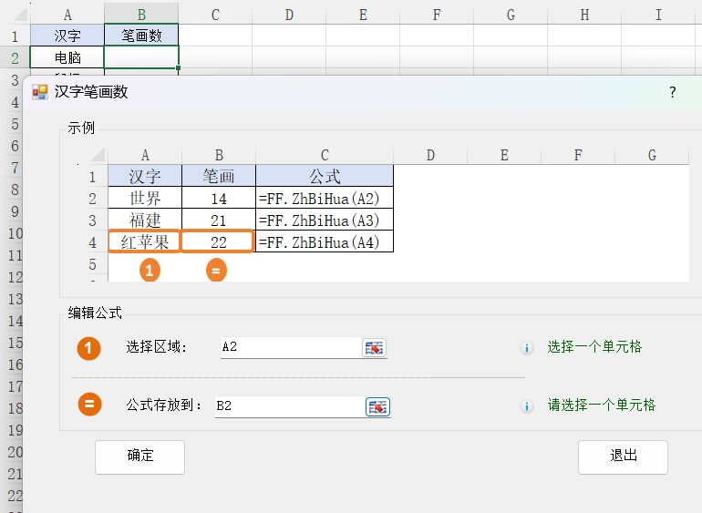This screenshot has height=513, width=702.
Task: Select row header 1 in worksheet
Action: pos(15,36)
